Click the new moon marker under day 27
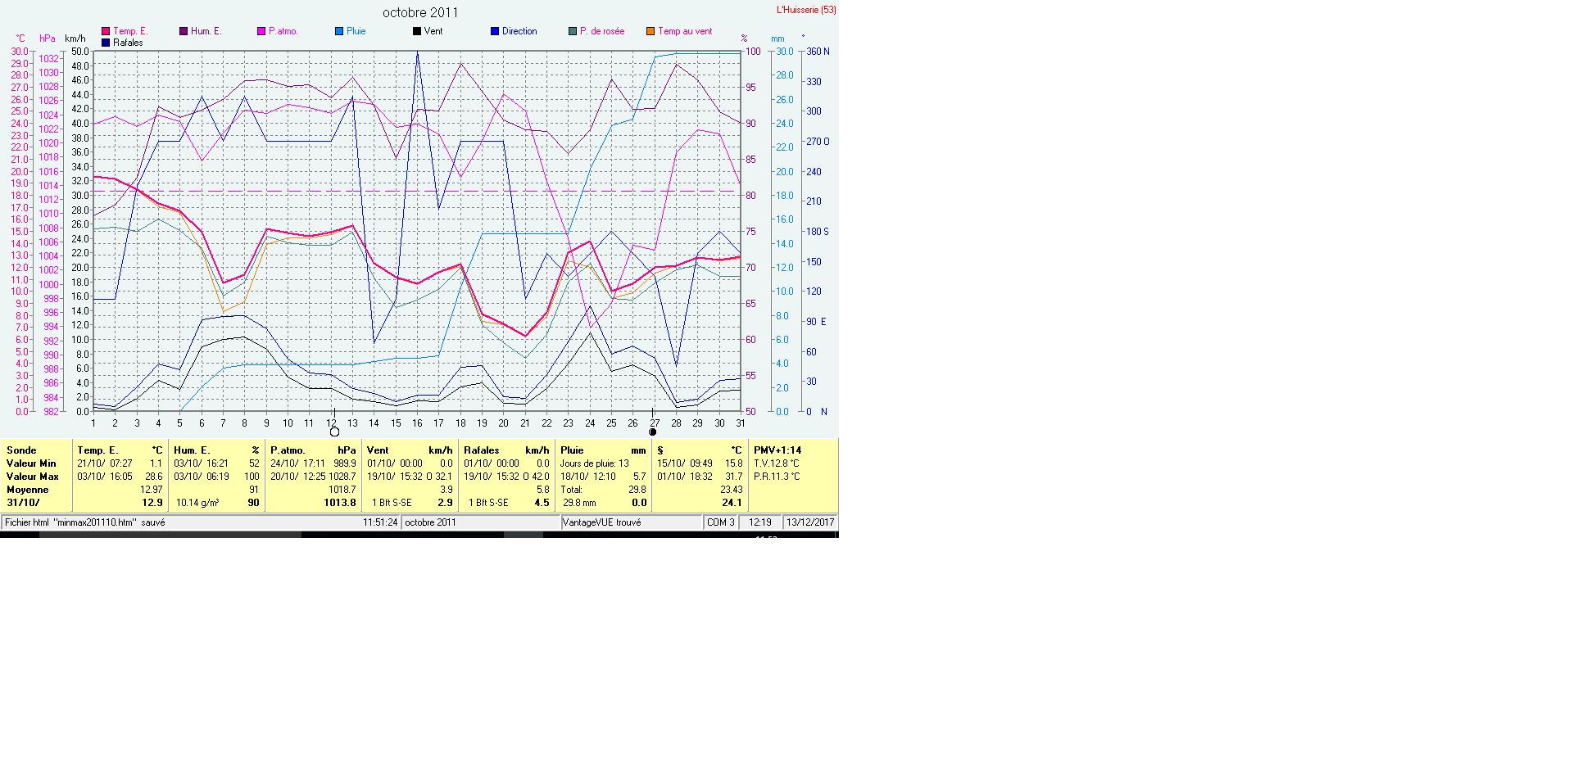 pyautogui.click(x=652, y=432)
